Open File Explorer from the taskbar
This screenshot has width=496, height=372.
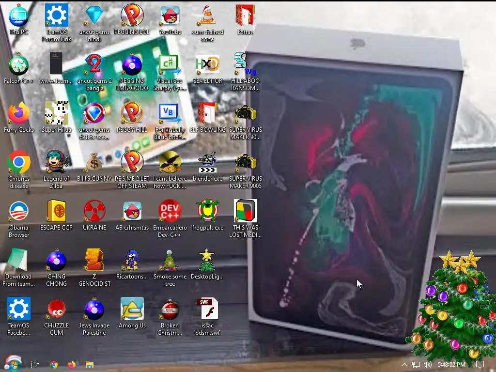coord(90,364)
